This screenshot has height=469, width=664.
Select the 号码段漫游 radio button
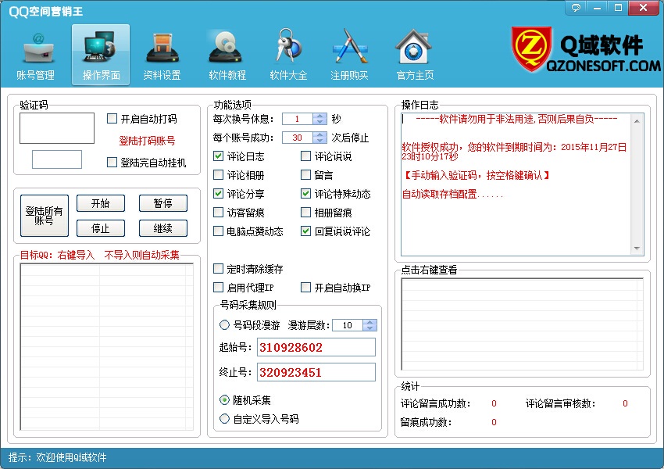tap(224, 325)
